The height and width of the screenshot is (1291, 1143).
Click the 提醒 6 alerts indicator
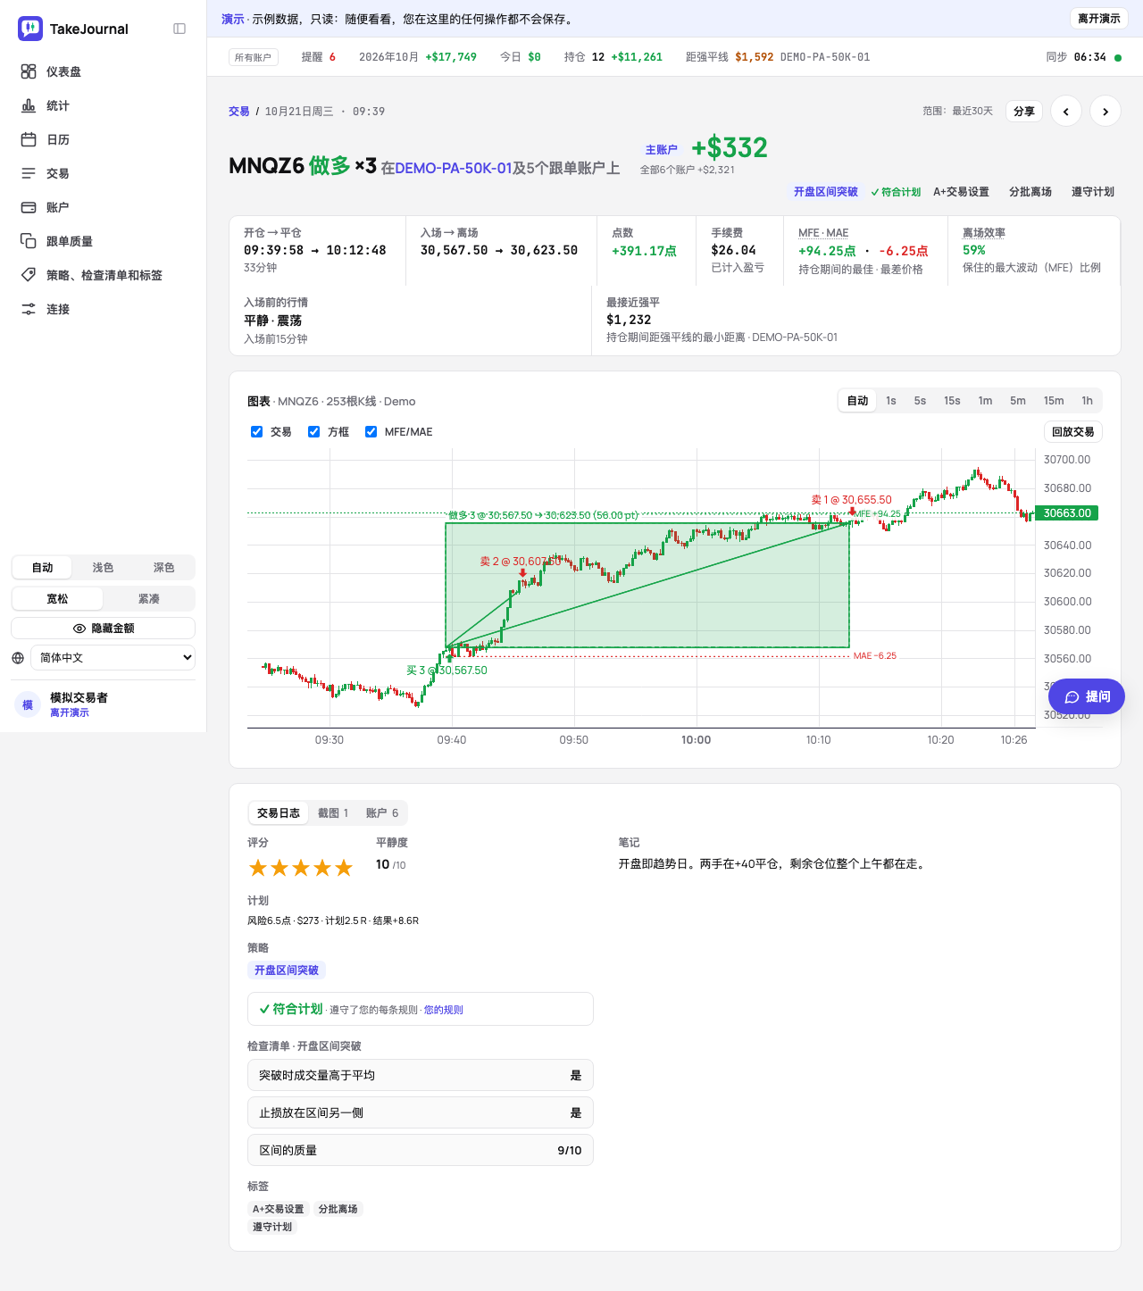coord(319,57)
